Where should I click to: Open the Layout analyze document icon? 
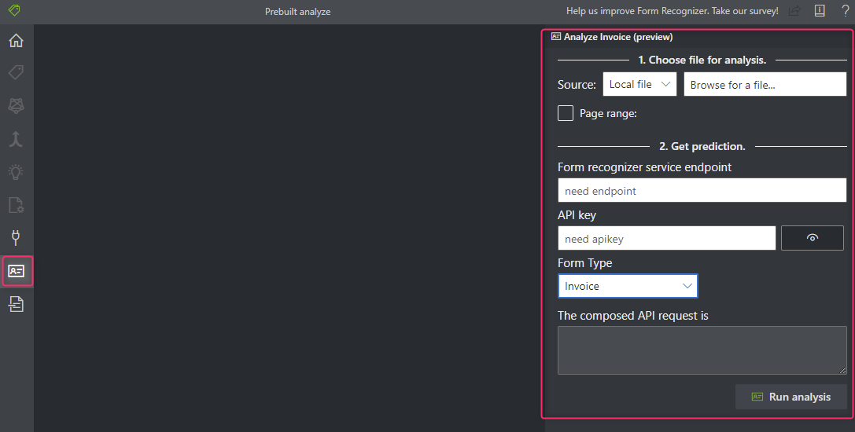16,304
